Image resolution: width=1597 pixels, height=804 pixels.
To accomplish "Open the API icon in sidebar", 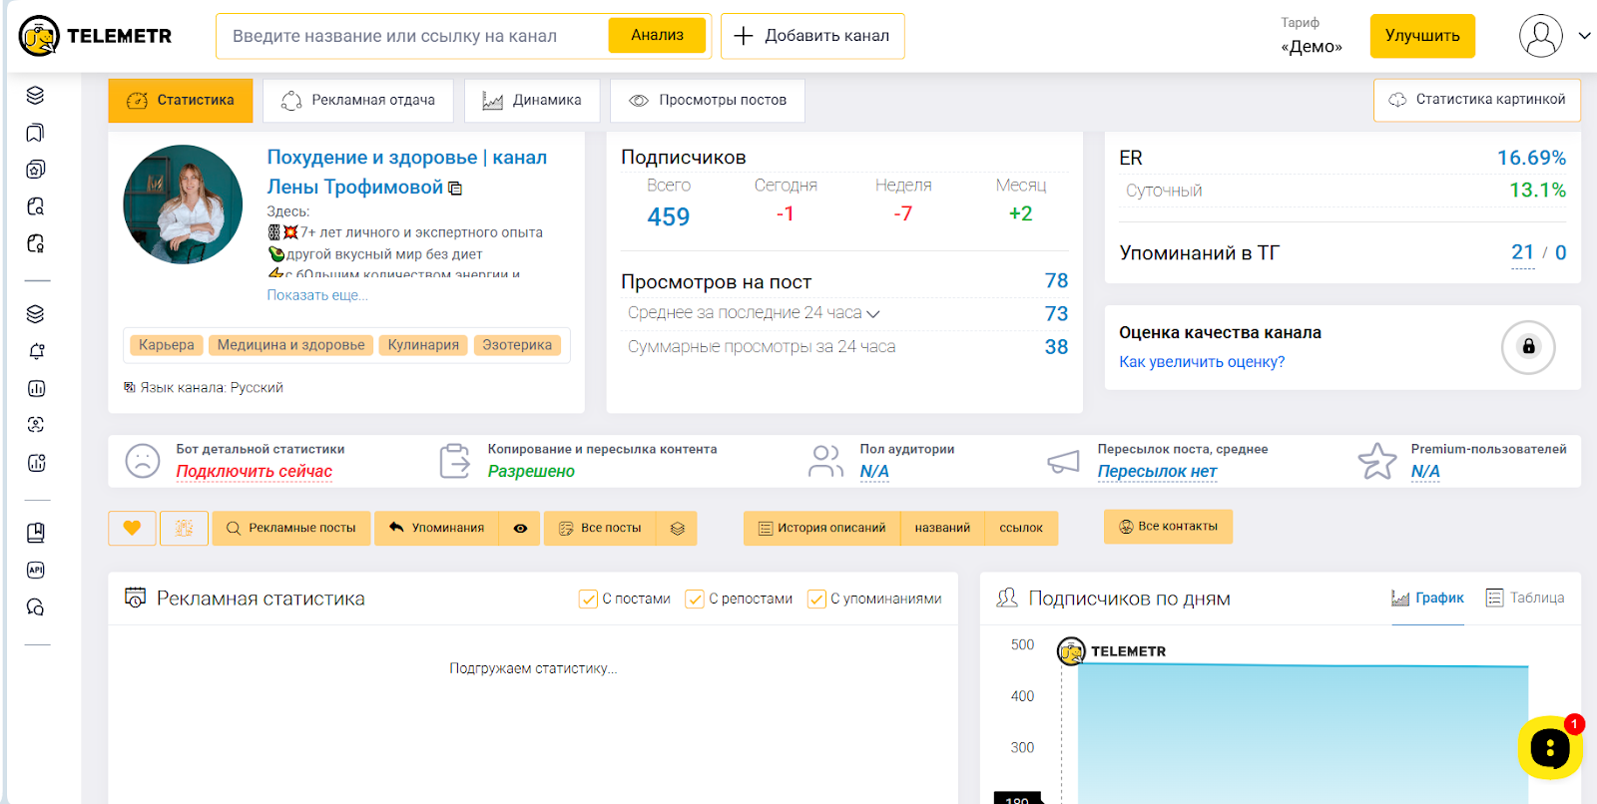I will click(x=36, y=570).
